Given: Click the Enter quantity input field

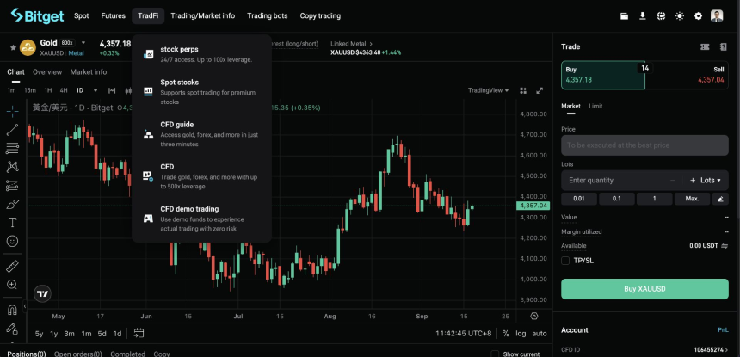Looking at the screenshot, I should point(614,180).
